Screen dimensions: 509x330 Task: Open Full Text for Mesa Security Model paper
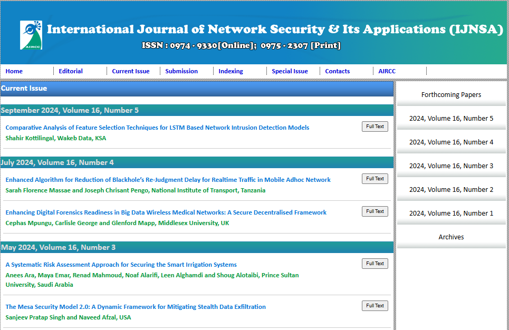click(375, 306)
